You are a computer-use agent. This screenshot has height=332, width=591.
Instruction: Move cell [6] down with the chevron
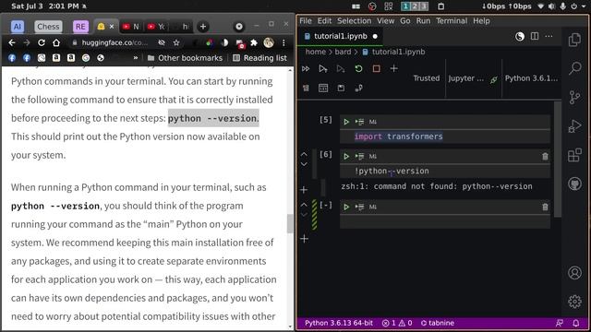coord(304,164)
